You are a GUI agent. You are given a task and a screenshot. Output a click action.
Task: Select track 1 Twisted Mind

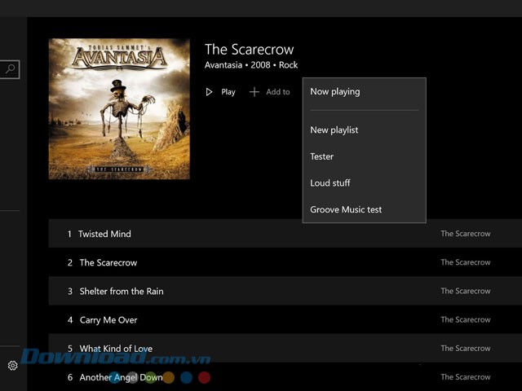[104, 234]
